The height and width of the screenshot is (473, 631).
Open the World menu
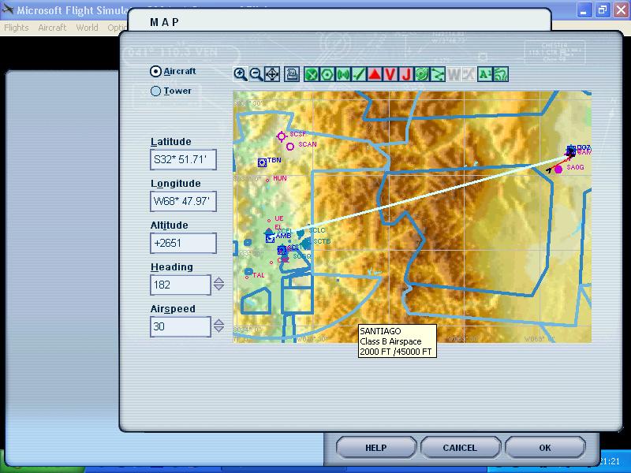click(x=87, y=28)
